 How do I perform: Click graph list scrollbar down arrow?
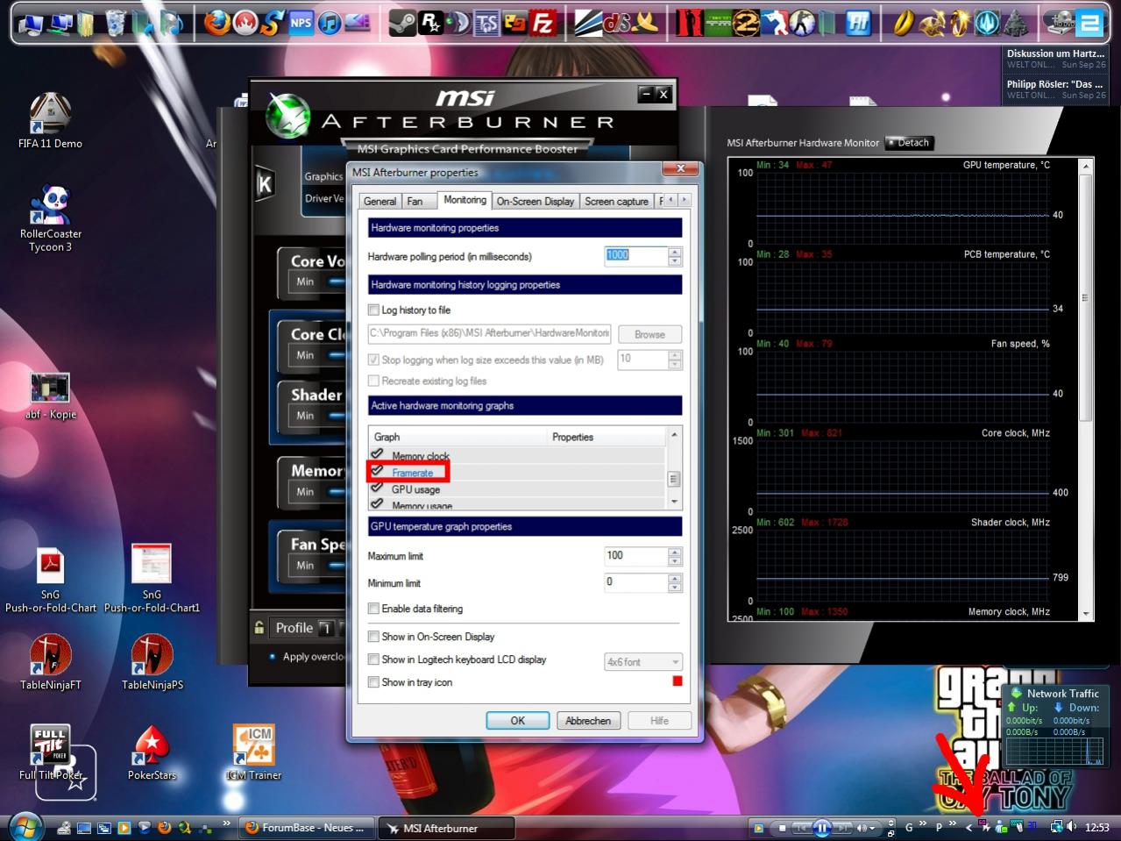pyautogui.click(x=674, y=502)
